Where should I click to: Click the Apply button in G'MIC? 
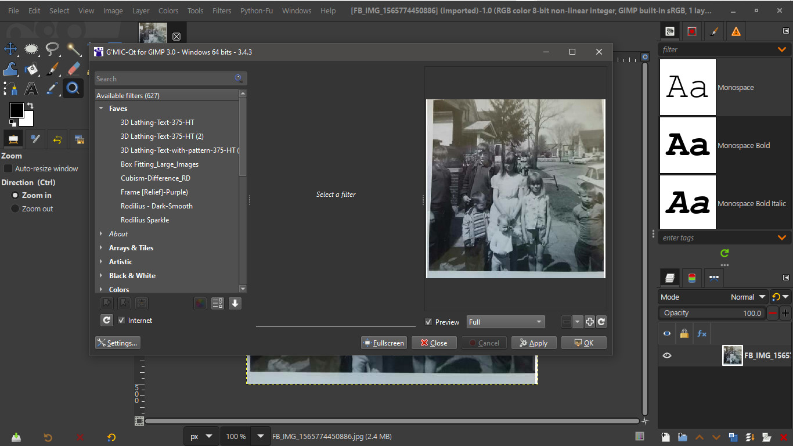(534, 343)
